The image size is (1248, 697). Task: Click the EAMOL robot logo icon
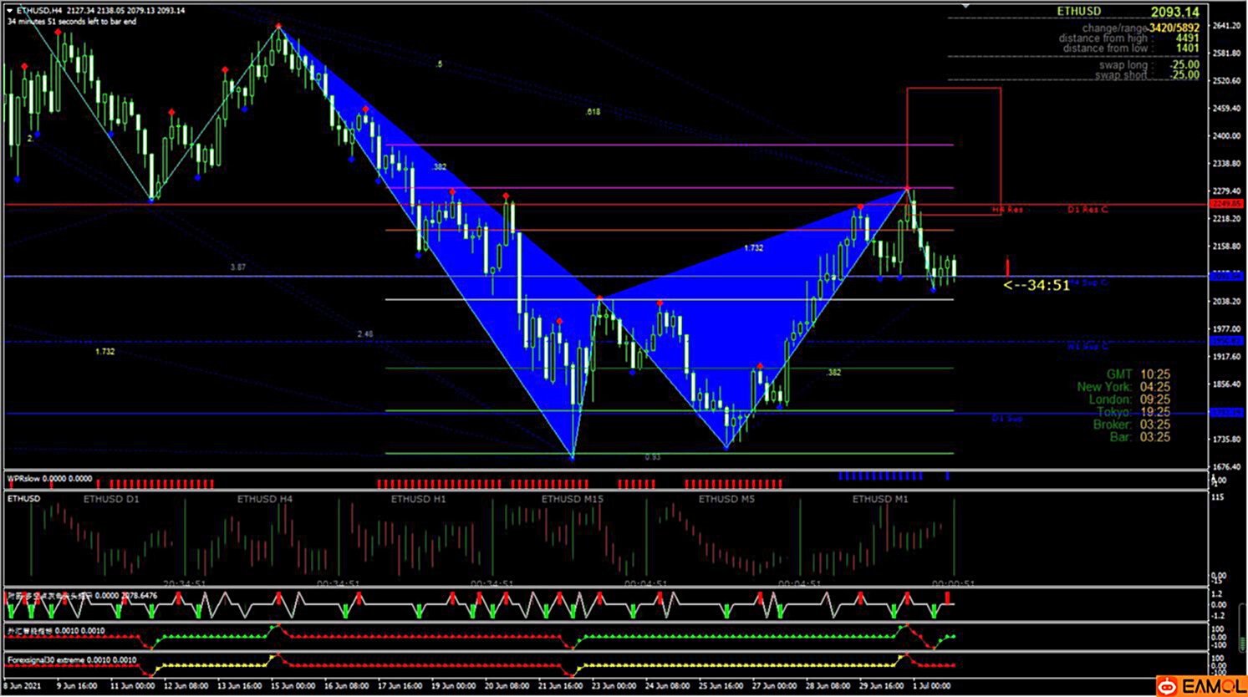point(1167,686)
